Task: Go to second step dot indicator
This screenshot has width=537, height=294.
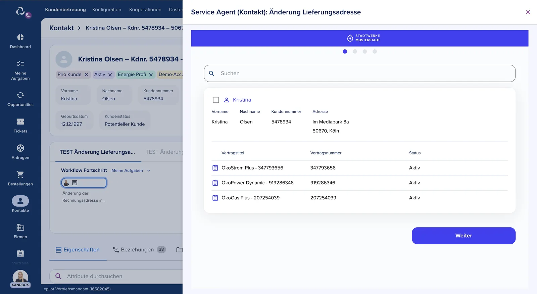Action: [x=355, y=51]
